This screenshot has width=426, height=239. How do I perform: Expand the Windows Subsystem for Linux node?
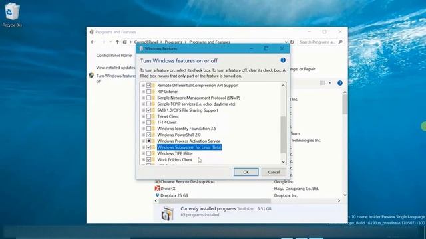[144, 147]
